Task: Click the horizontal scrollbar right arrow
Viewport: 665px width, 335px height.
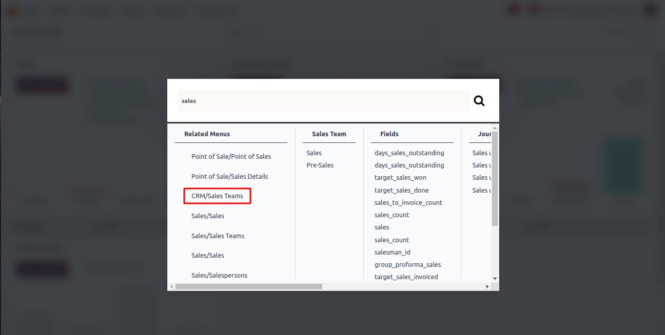Action: (487, 287)
